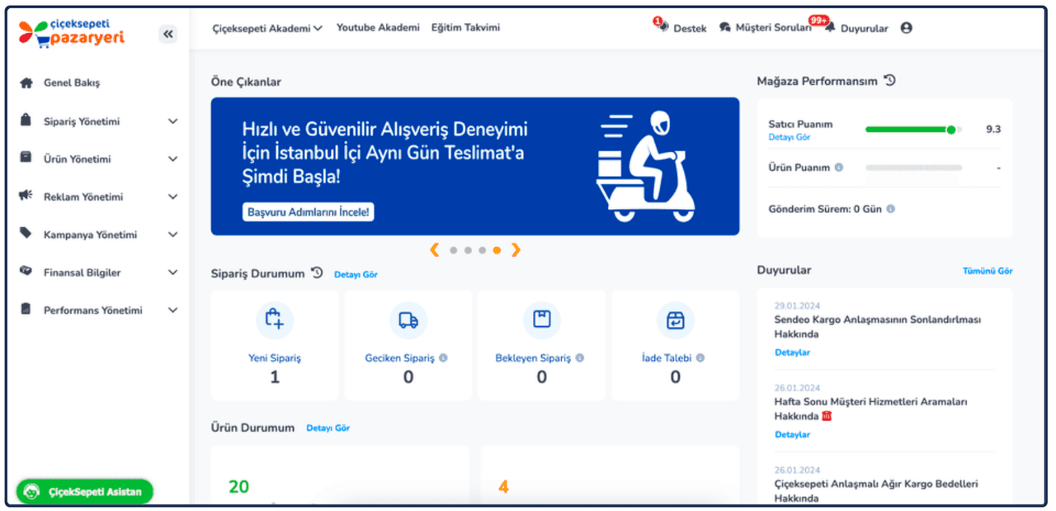Launch the ÇiçekSepeti Asistan button
Viewport: 1056px width, 511px height.
click(85, 491)
